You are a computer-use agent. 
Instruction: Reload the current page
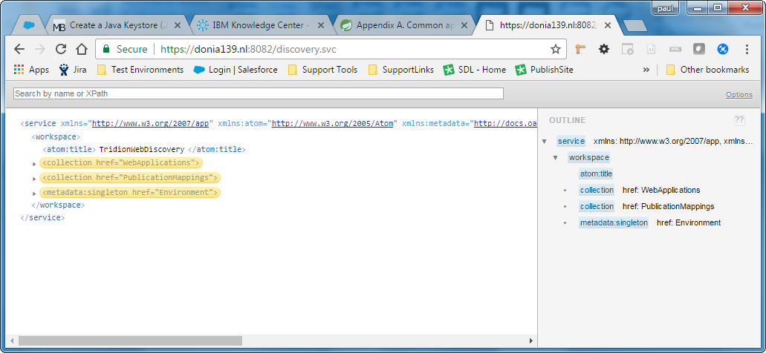point(61,50)
